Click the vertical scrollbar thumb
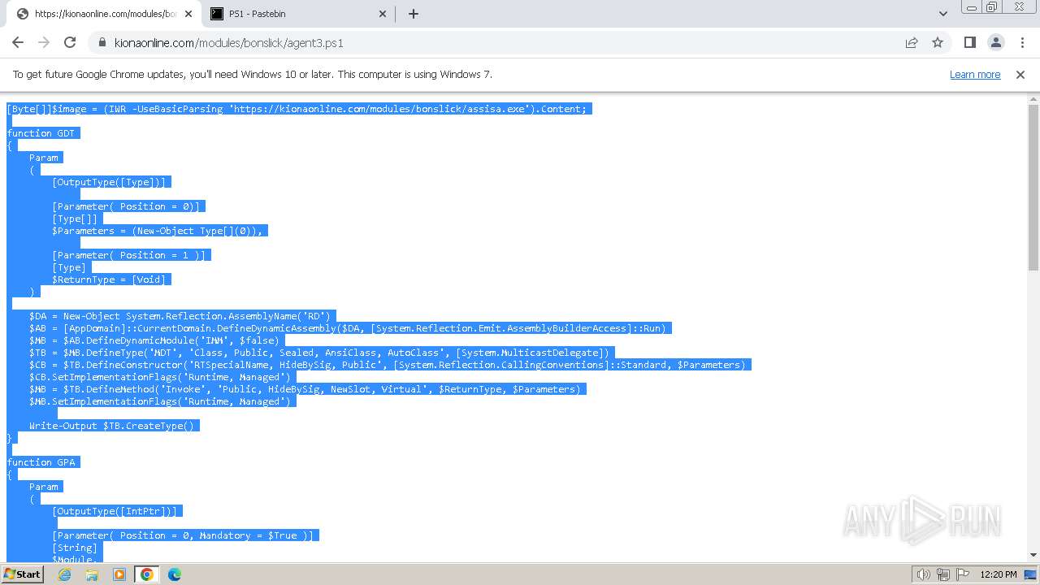This screenshot has width=1040, height=585. pyautogui.click(x=1033, y=187)
